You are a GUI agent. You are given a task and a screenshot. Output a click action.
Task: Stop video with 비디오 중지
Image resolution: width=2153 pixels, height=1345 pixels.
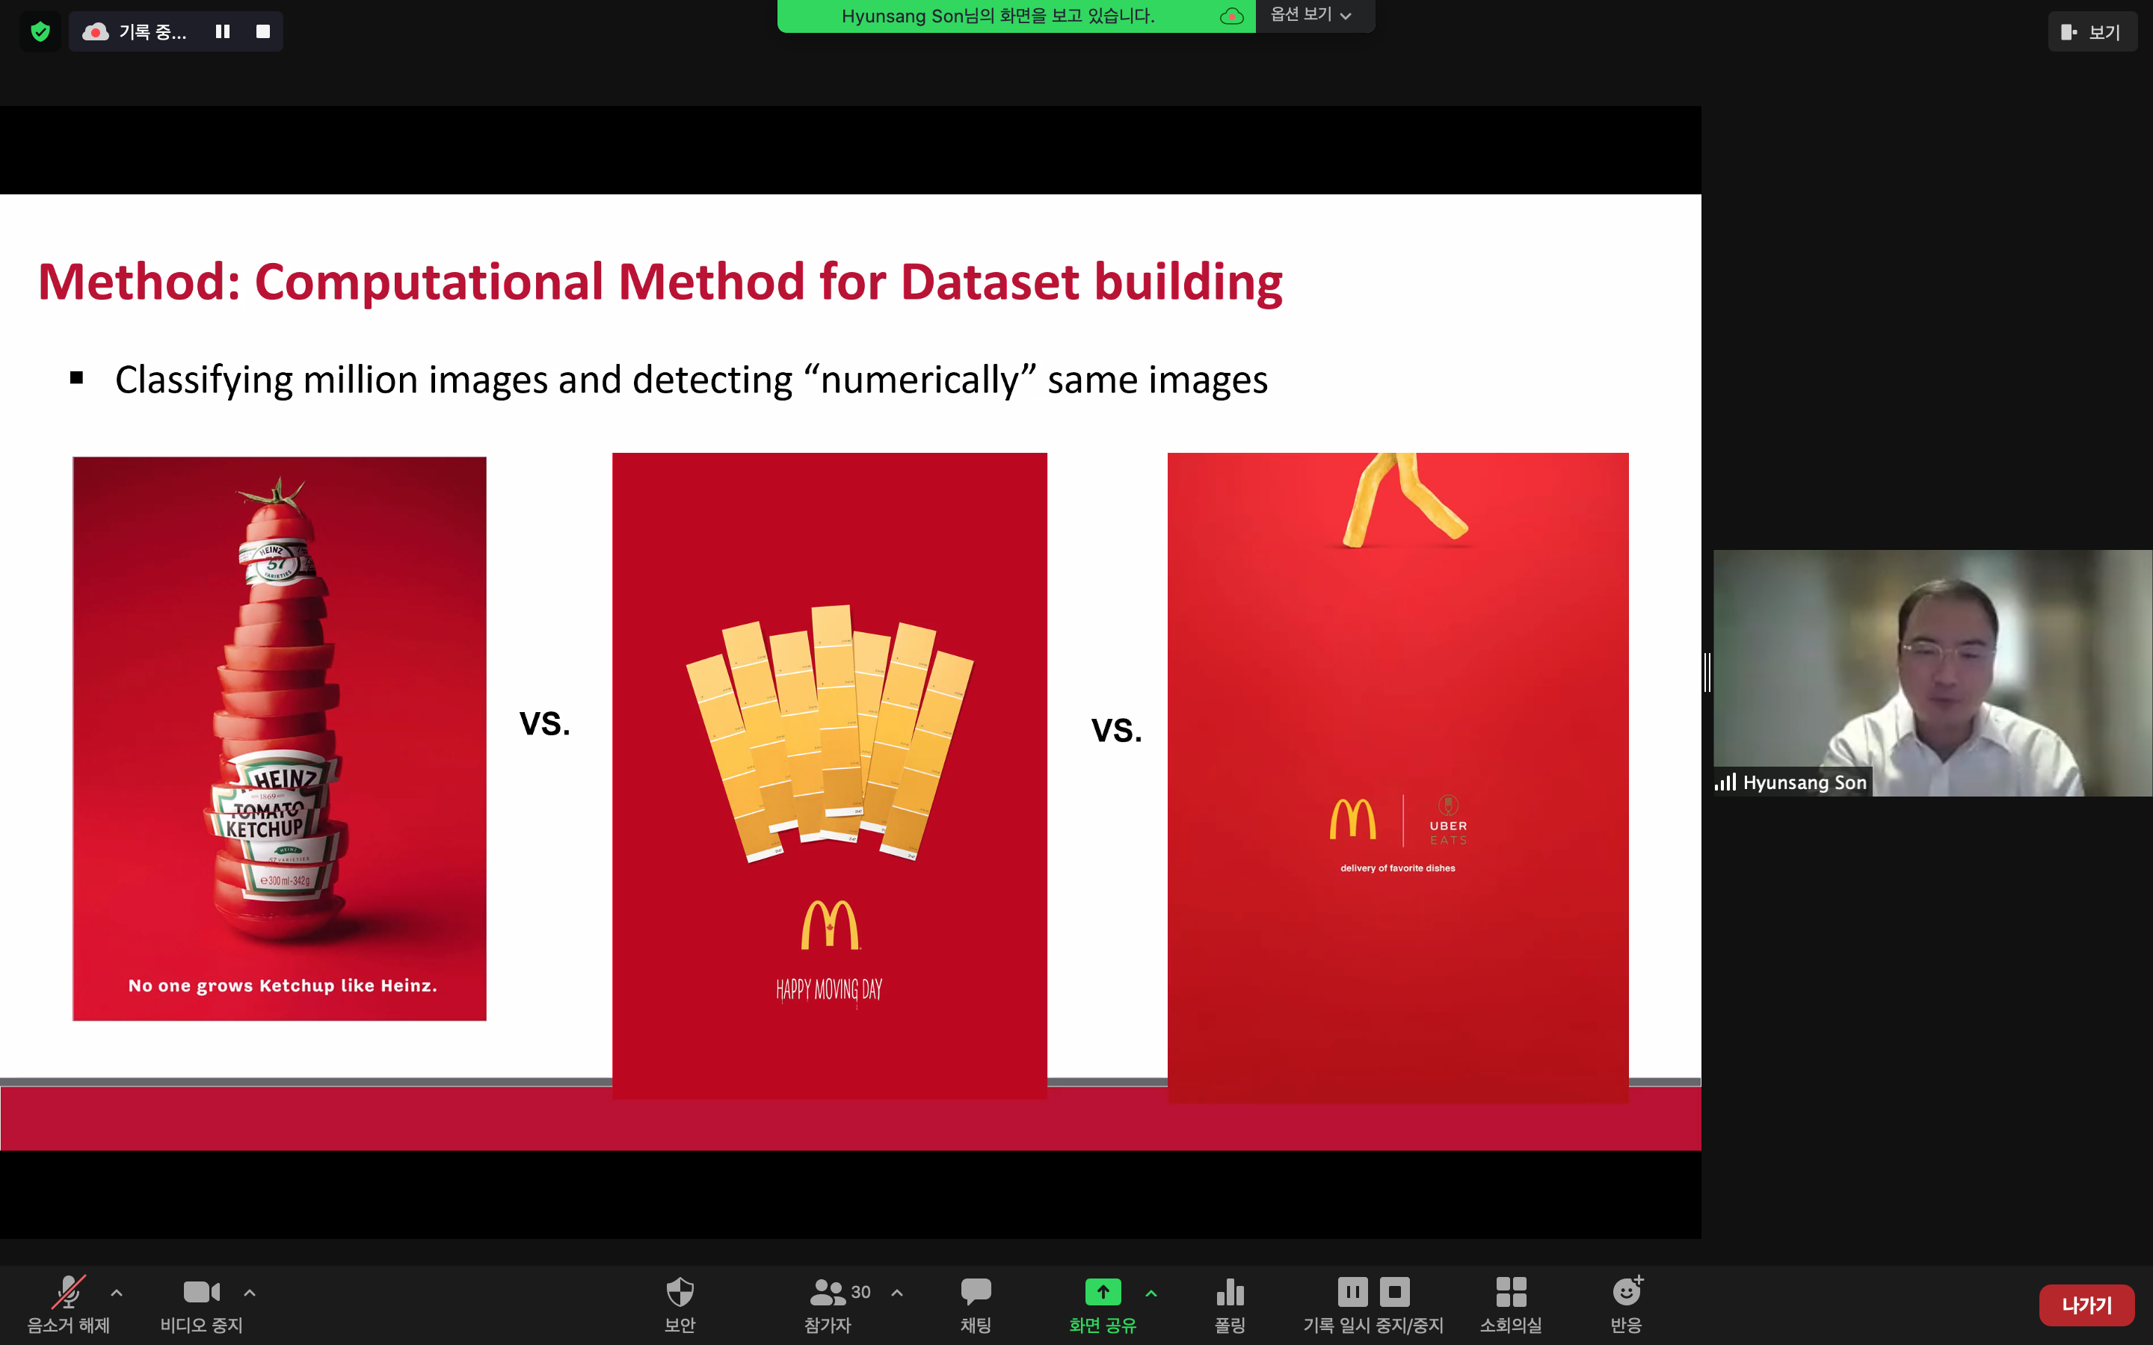coord(201,1303)
